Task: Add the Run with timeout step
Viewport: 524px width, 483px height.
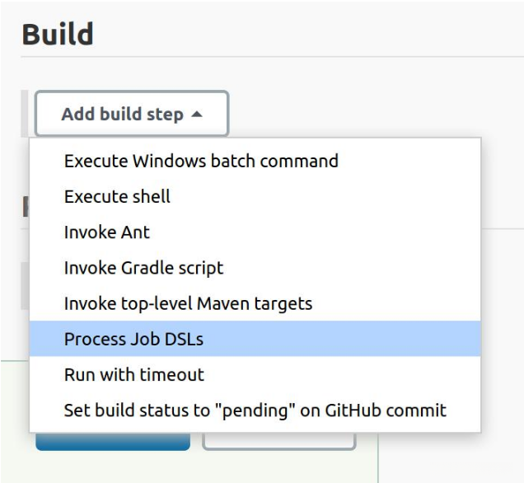Action: tap(133, 374)
